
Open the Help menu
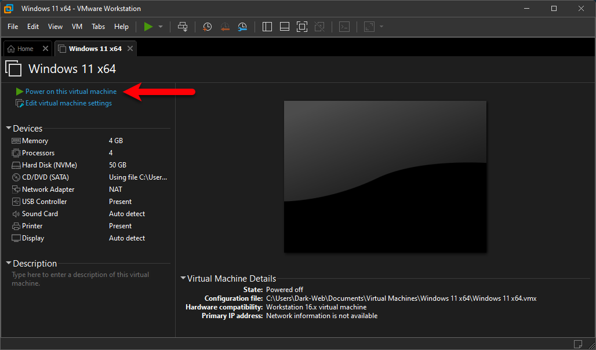(122, 27)
